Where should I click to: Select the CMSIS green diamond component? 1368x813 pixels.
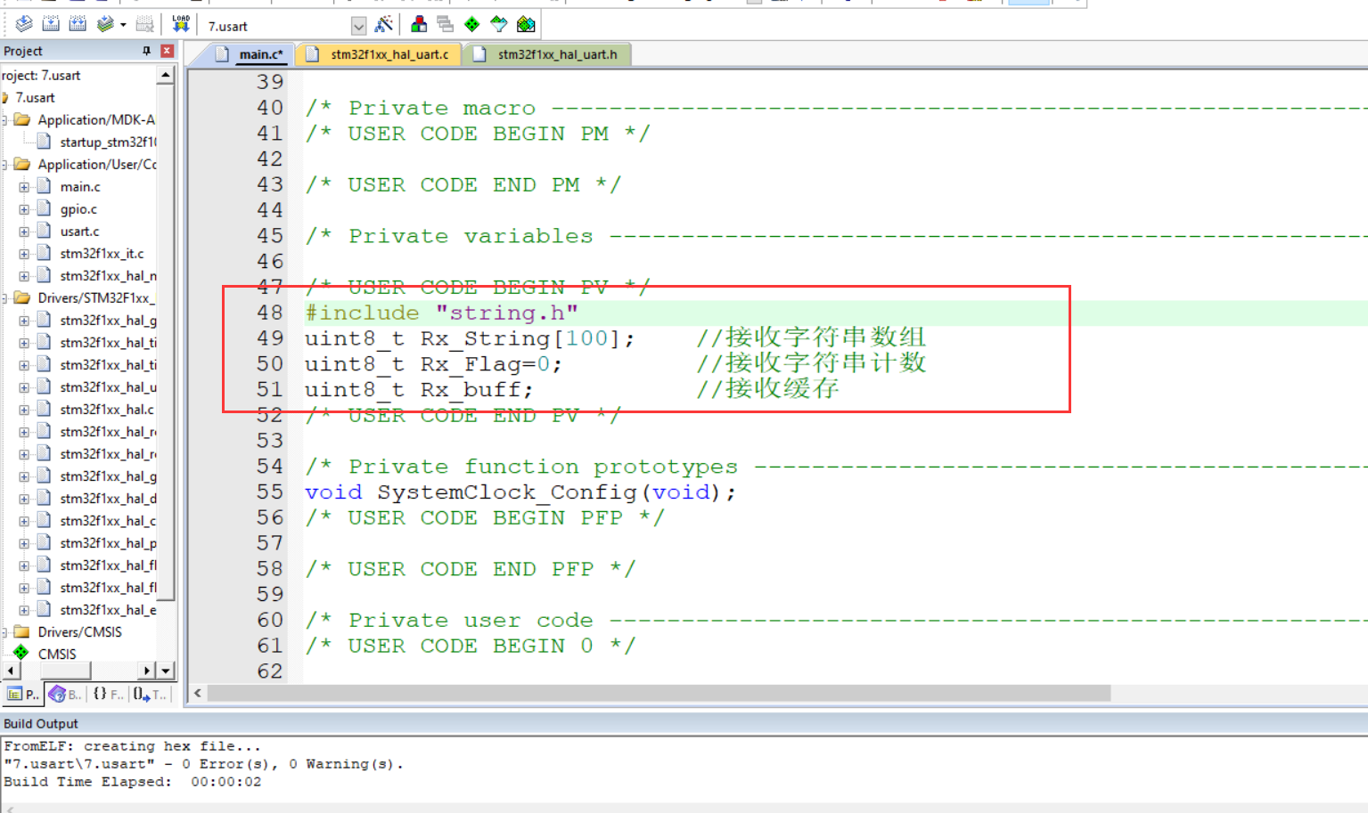(x=20, y=653)
